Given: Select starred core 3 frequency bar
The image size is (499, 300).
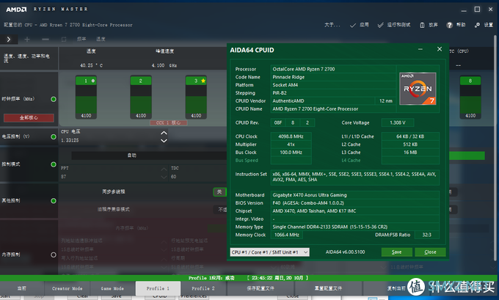Looking at the screenshot, I should (196, 98).
